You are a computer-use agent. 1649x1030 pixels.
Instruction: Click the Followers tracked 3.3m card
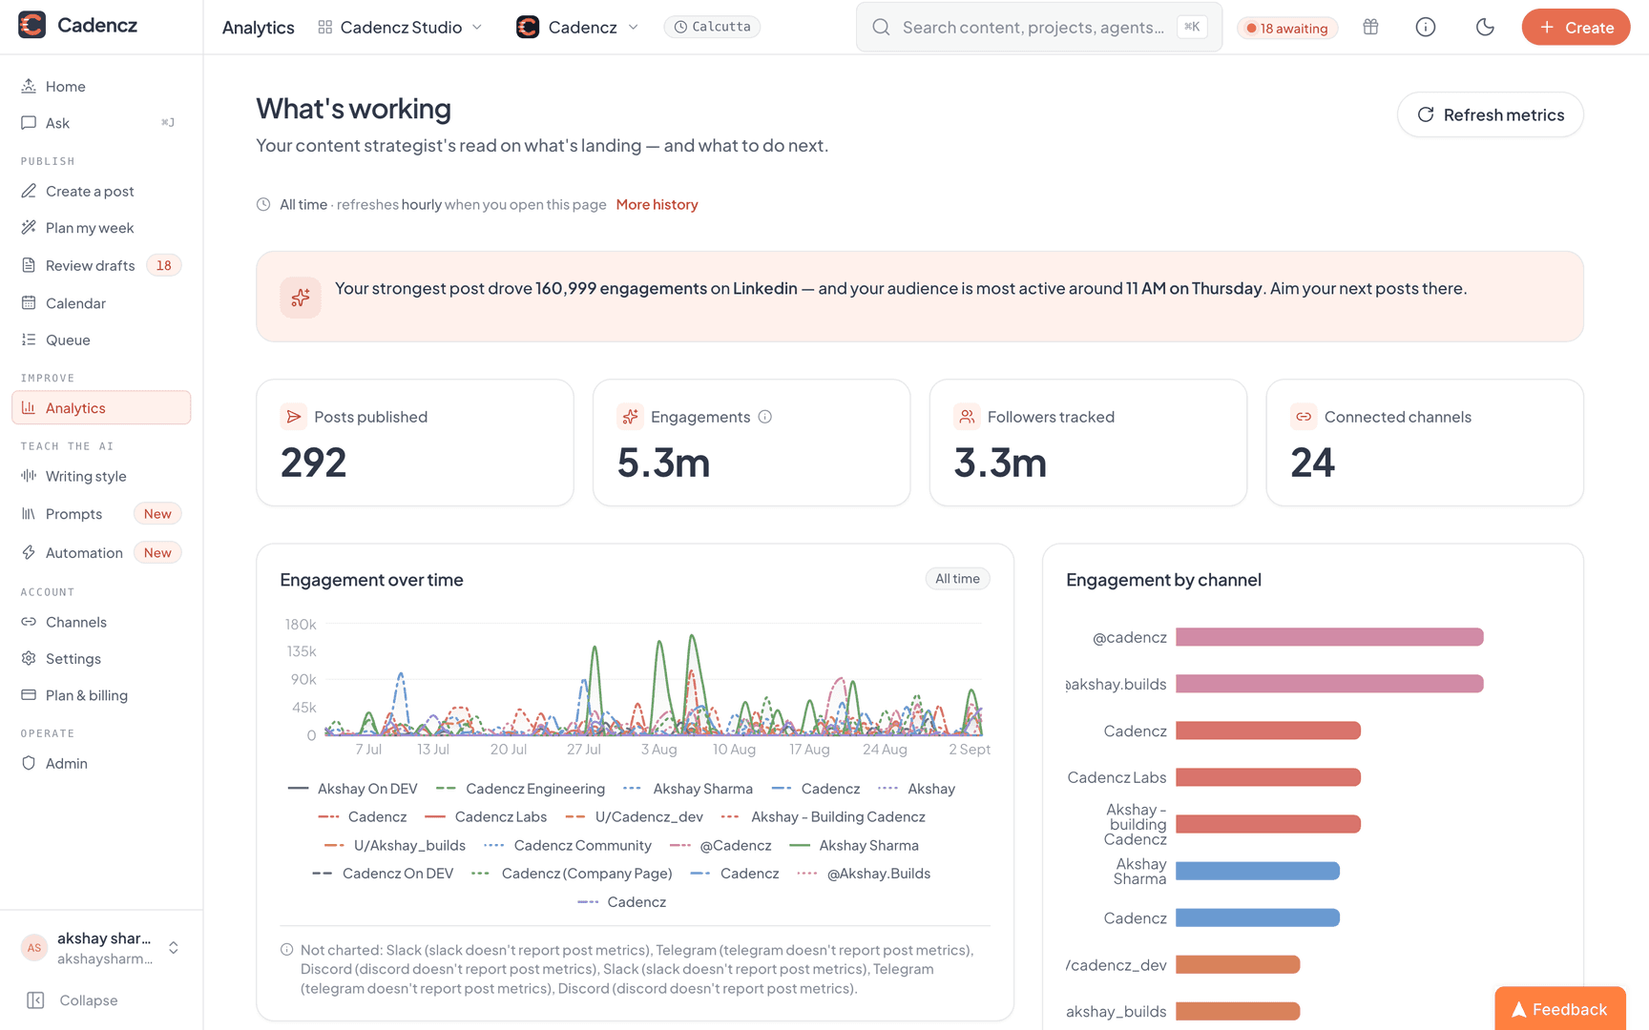[x=1088, y=443]
